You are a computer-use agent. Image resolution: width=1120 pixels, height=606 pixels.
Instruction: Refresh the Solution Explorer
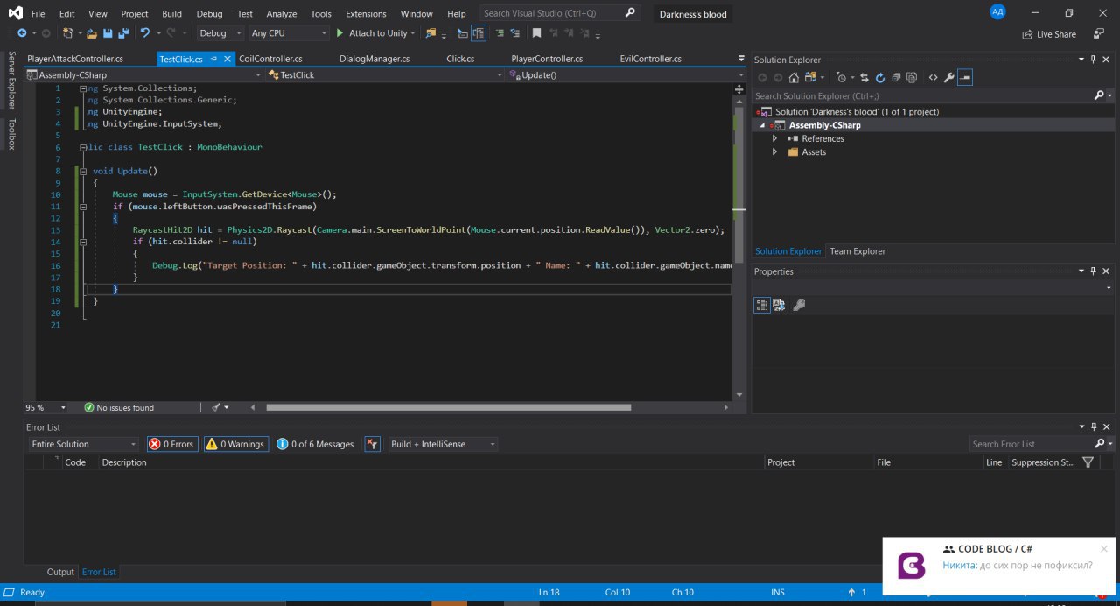click(881, 77)
